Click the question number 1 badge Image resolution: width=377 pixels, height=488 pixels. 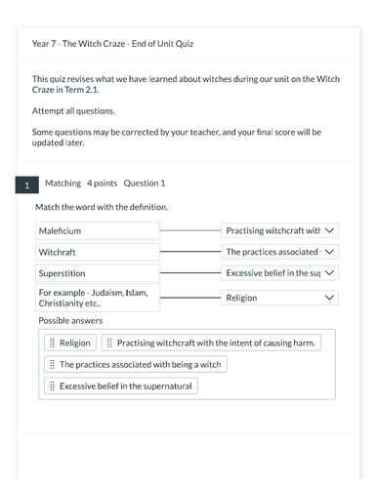tap(27, 185)
